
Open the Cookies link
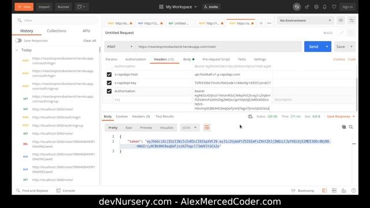339,59
